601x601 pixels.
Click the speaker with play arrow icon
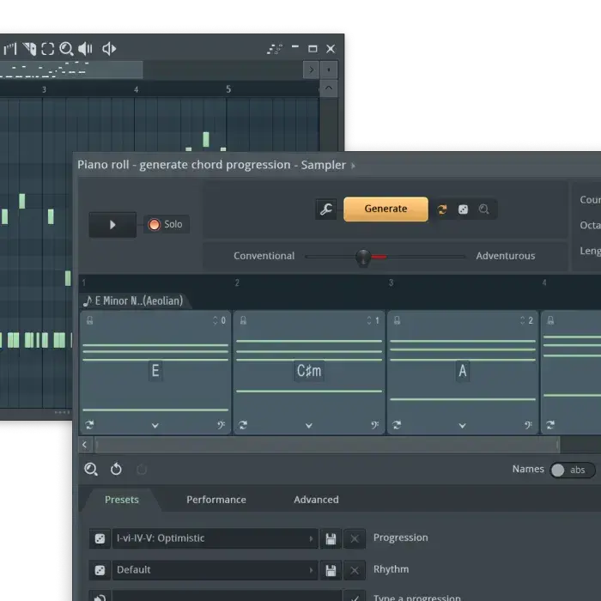tap(109, 49)
